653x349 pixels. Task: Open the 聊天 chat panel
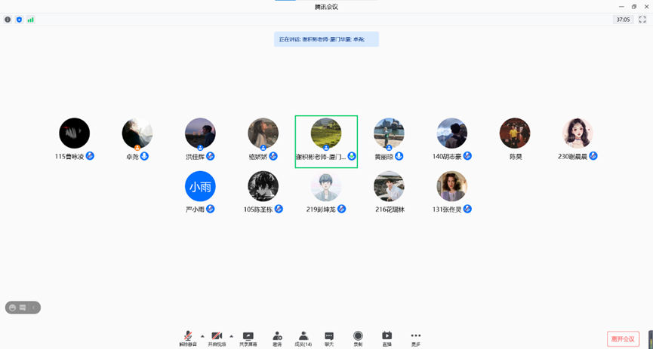coord(329,338)
